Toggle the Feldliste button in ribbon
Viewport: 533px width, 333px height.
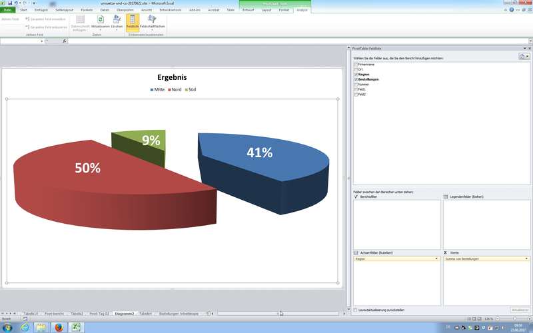click(133, 22)
